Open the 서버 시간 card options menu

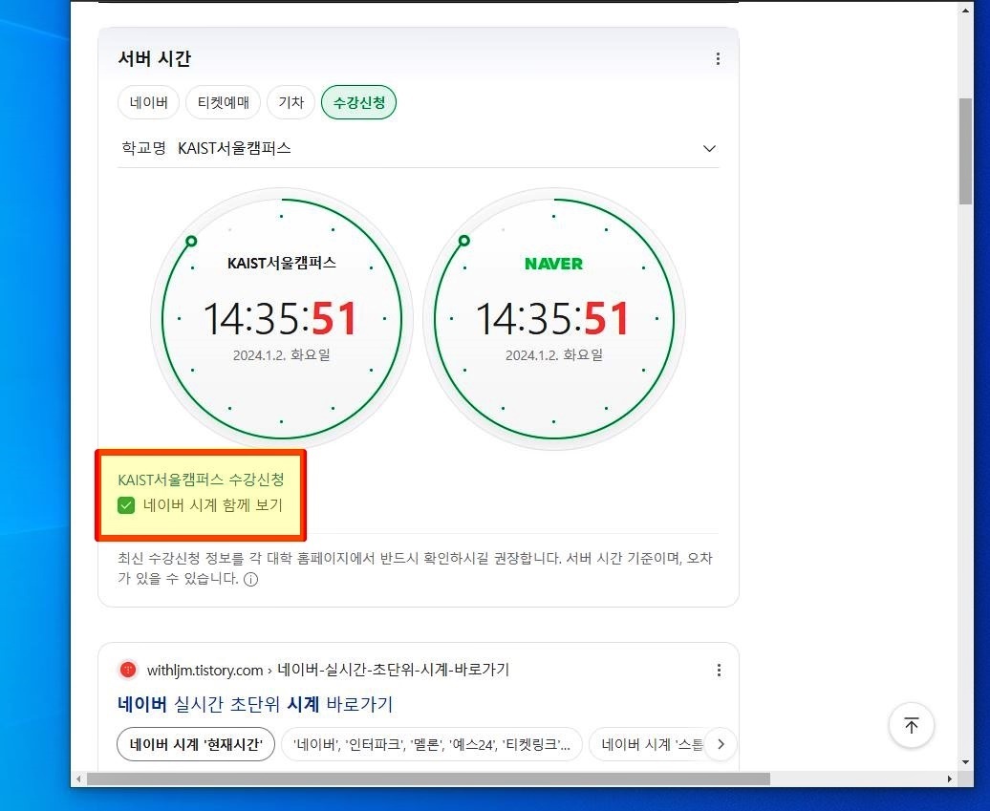coord(718,58)
